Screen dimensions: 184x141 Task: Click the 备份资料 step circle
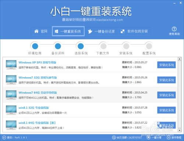pyautogui.click(x=58, y=46)
